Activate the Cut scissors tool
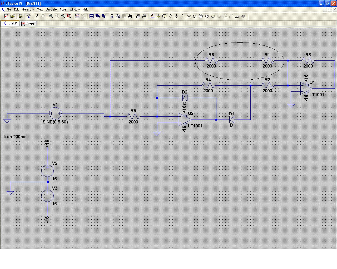 (112, 16)
